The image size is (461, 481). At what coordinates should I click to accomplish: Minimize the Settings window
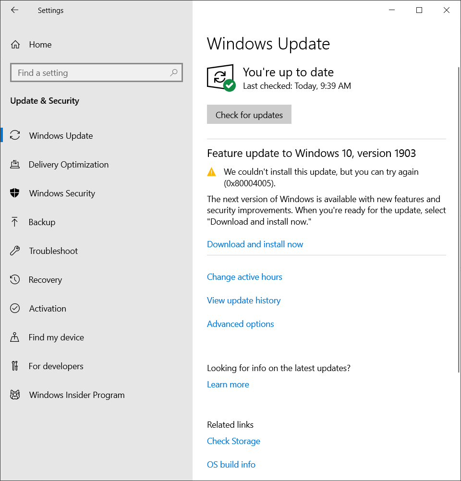click(x=392, y=10)
